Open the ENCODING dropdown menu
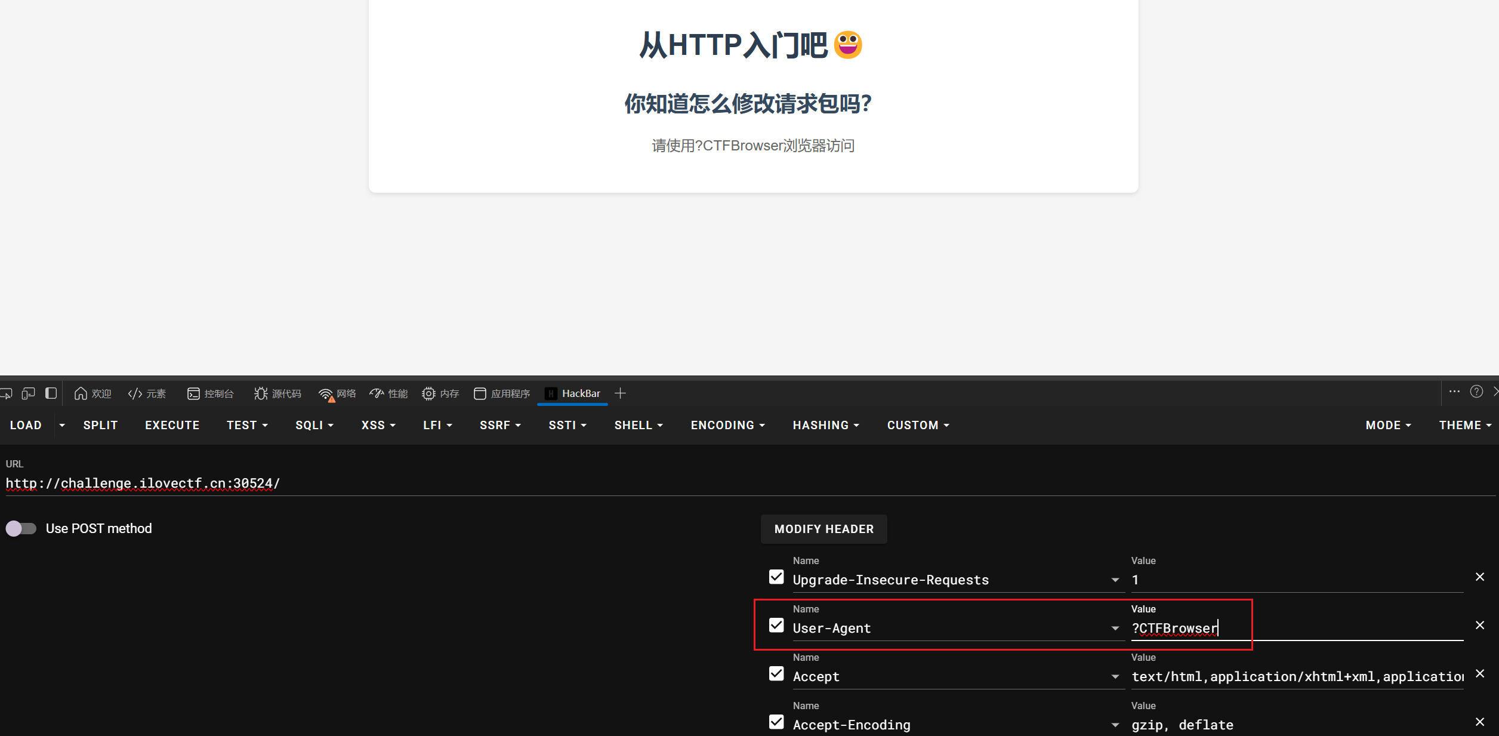The image size is (1499, 736). point(727,425)
